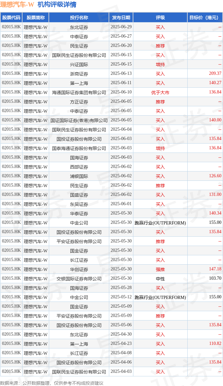
Task: Click the 浙商证券 broker name
Action: [x=79, y=74]
